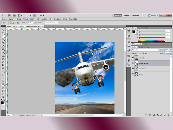Expand the Krytí opacity arrow

(170, 50)
